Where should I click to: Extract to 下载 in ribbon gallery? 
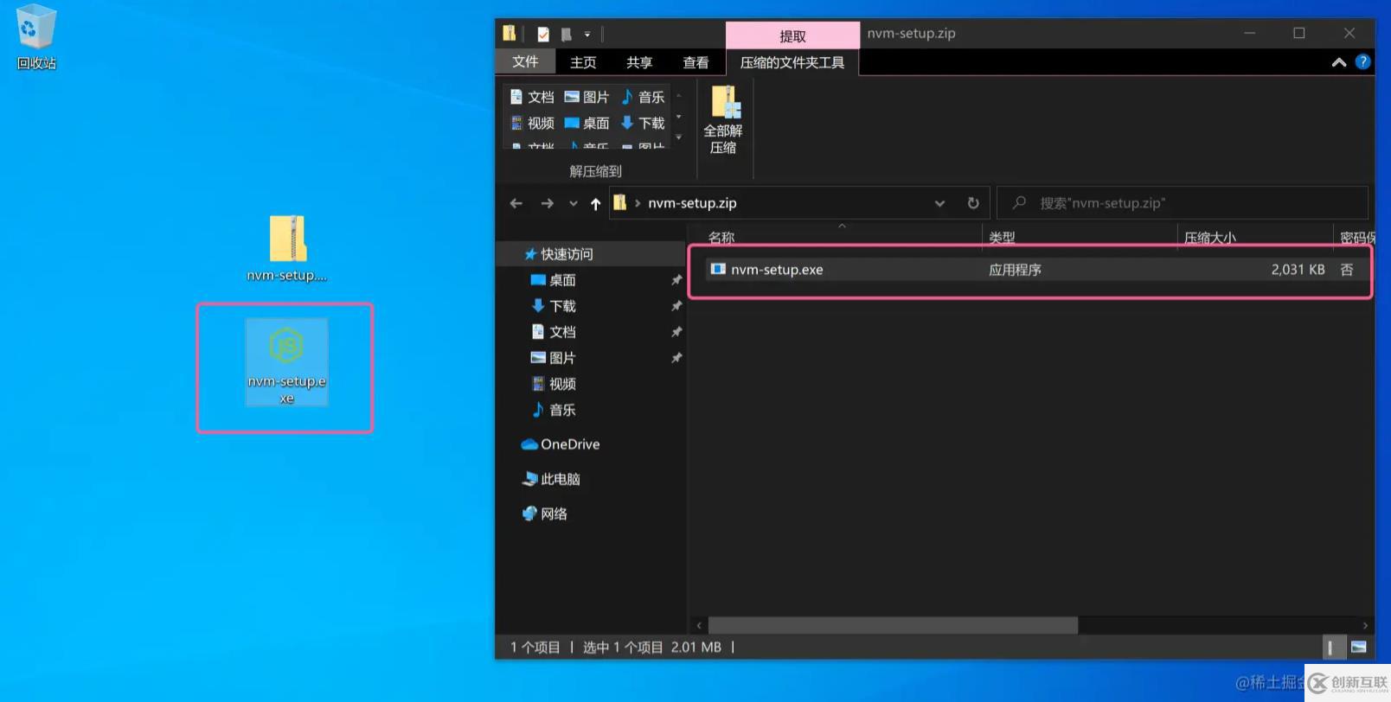tap(643, 123)
